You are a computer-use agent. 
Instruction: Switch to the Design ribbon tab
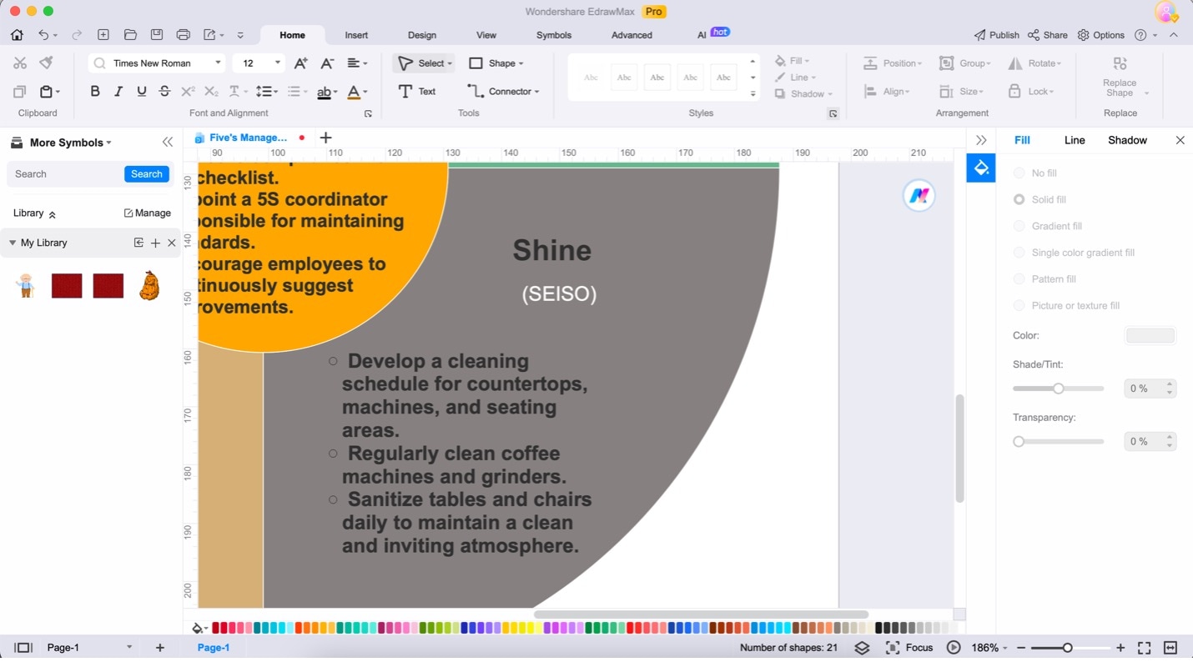pos(422,35)
